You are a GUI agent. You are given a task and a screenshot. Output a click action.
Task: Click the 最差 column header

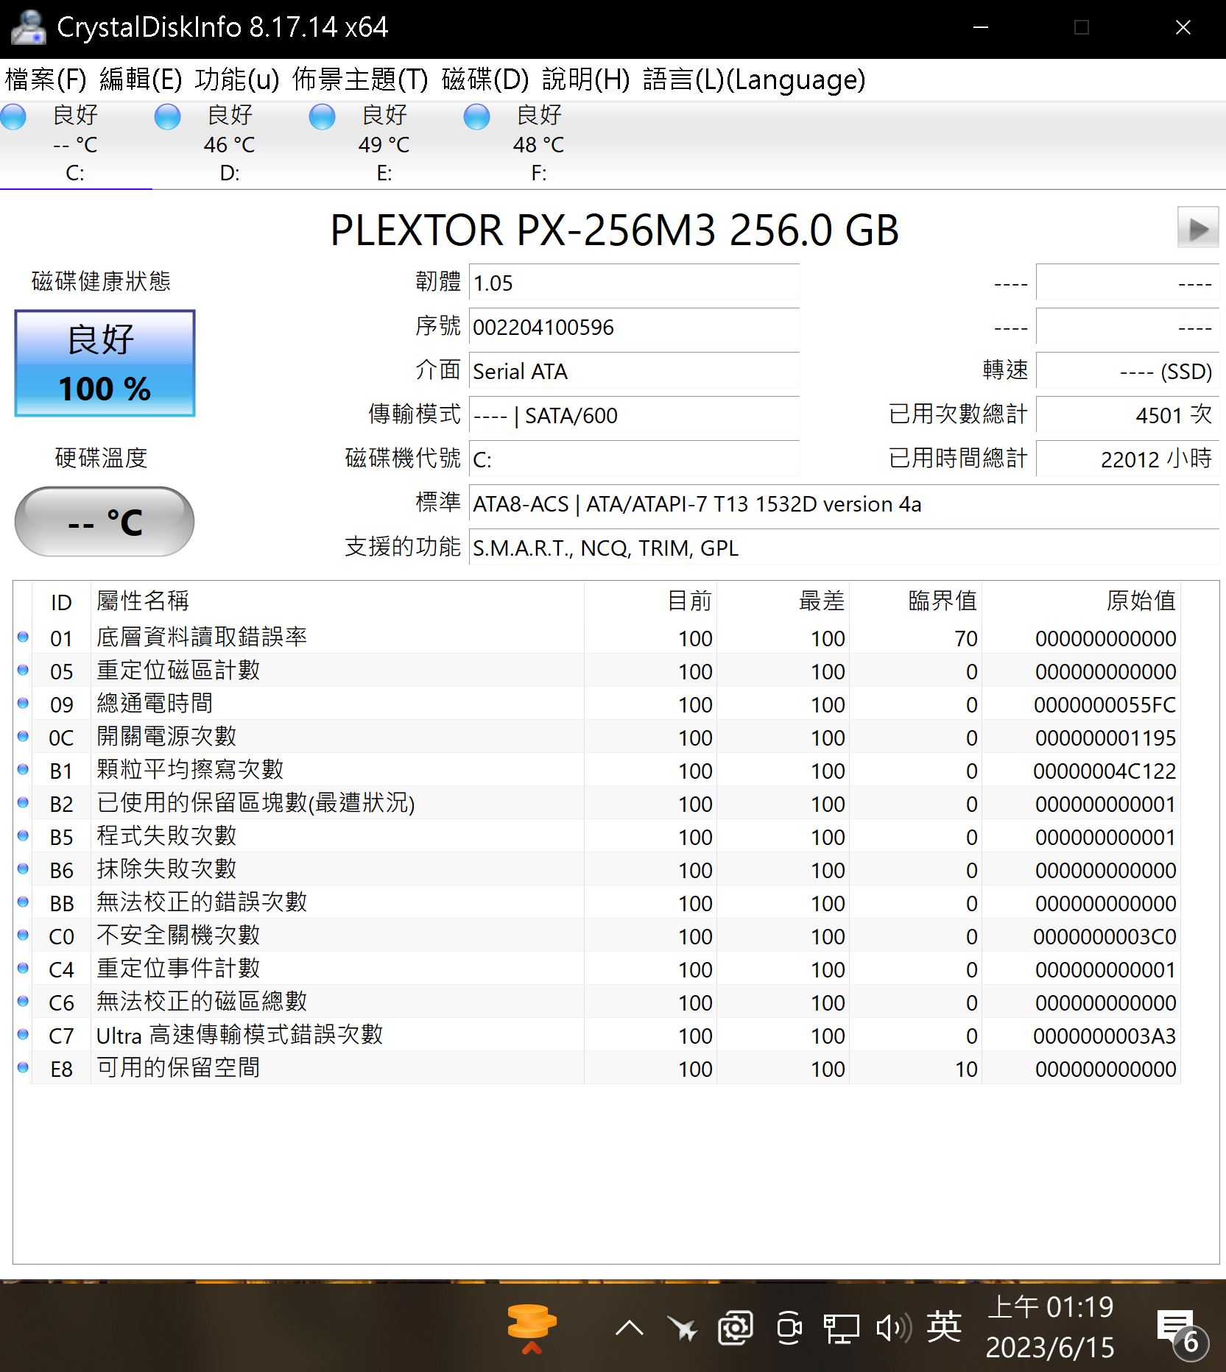783,601
